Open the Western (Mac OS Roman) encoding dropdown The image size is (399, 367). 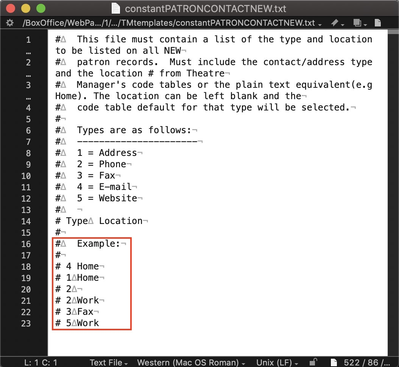click(x=191, y=362)
